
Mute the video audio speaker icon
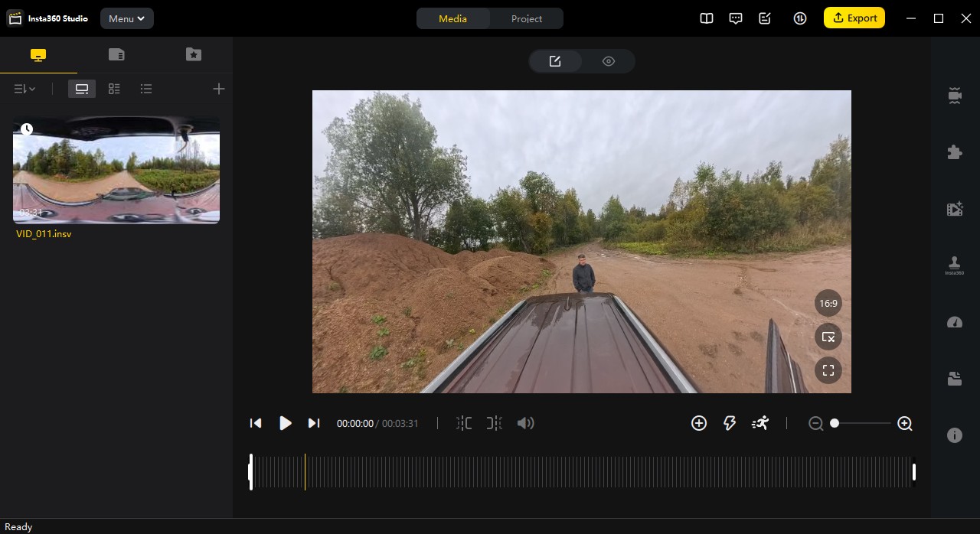tap(525, 423)
